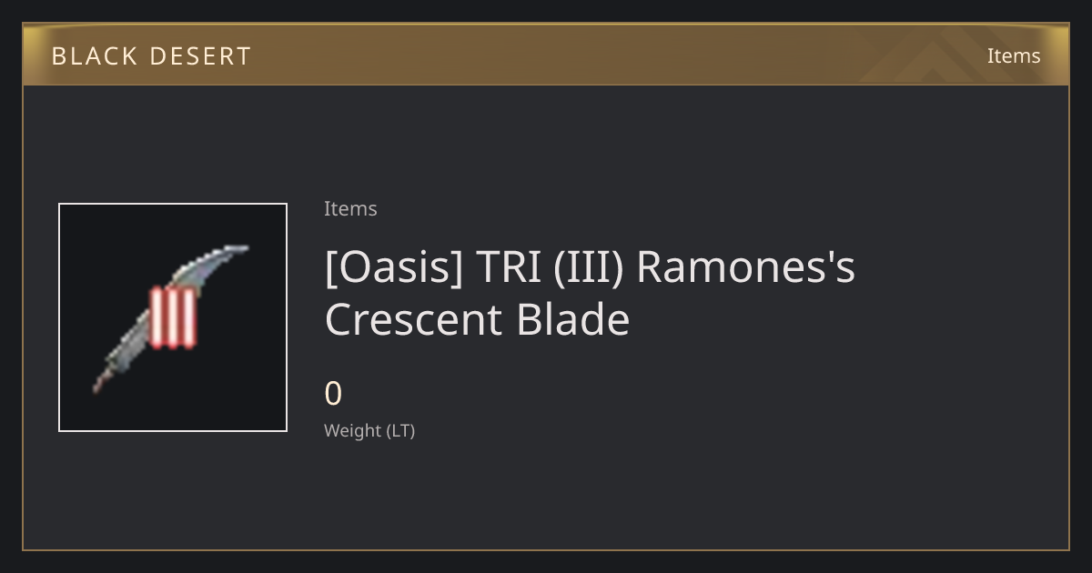Open the Items tab in the gold header
This screenshot has width=1092, height=573.
tap(1014, 55)
